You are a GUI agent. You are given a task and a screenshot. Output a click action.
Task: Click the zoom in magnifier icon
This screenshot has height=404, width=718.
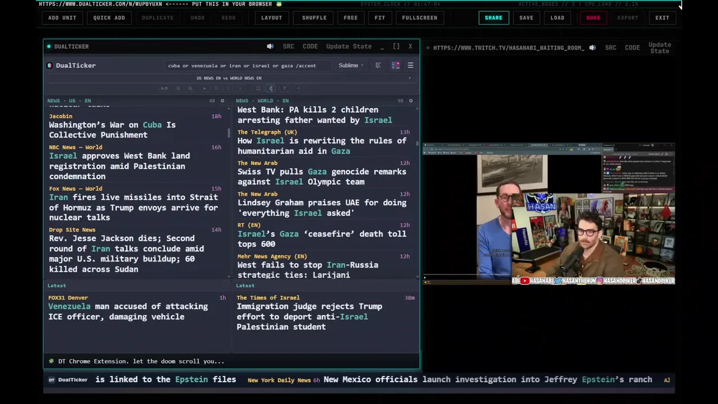coord(190,88)
